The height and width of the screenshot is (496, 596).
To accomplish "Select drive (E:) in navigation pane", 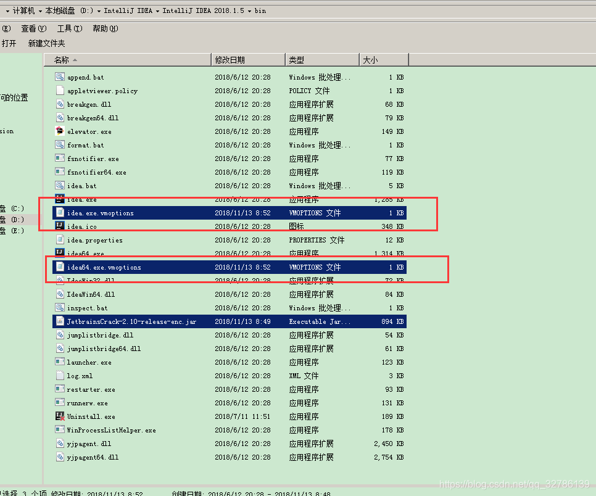I will point(12,230).
